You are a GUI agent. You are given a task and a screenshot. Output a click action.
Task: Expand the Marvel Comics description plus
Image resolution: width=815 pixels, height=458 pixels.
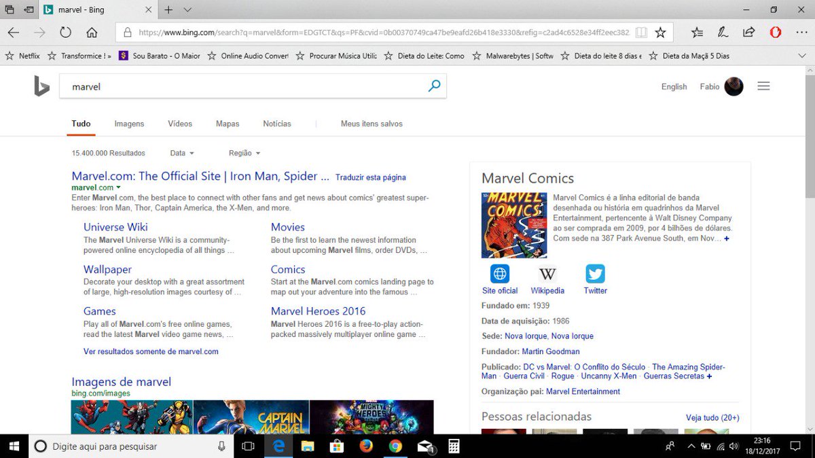[727, 239]
